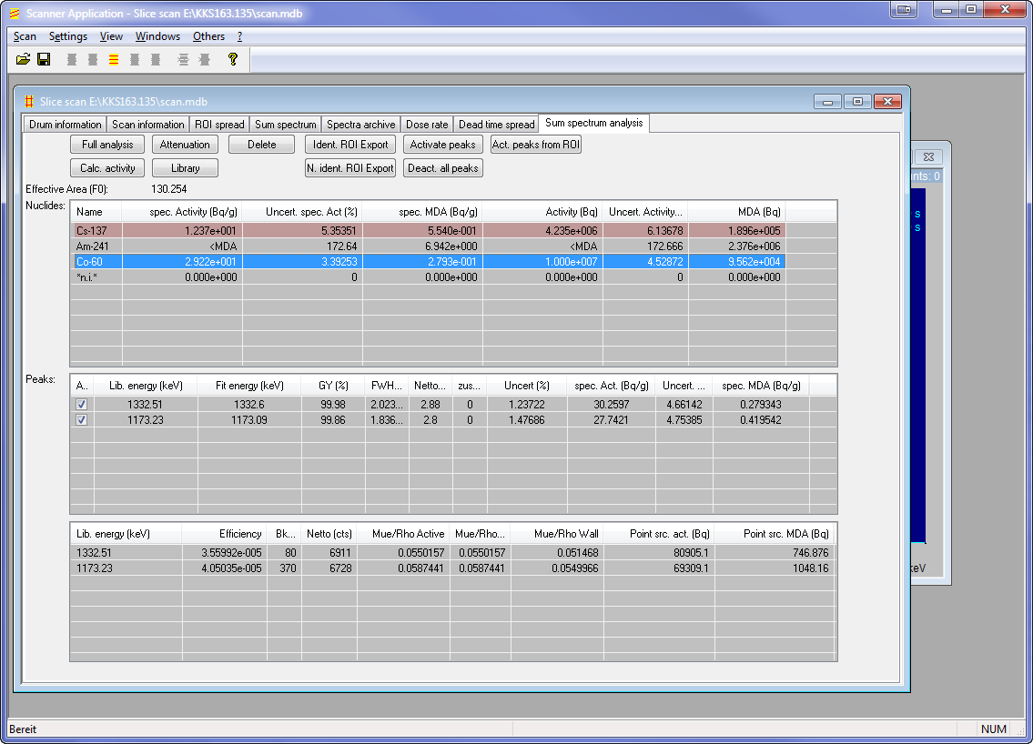Close the background window behind Slice scan
Screen dimensions: 1033x744
coord(928,156)
